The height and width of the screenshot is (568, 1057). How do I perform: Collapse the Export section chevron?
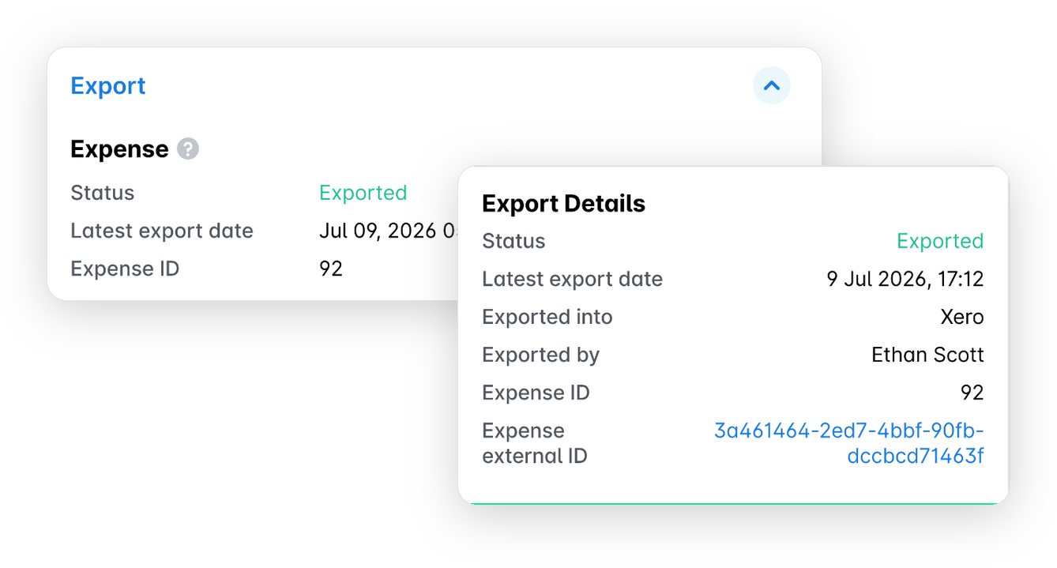coord(772,85)
